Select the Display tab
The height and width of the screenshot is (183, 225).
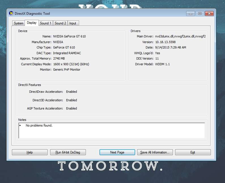(32, 23)
